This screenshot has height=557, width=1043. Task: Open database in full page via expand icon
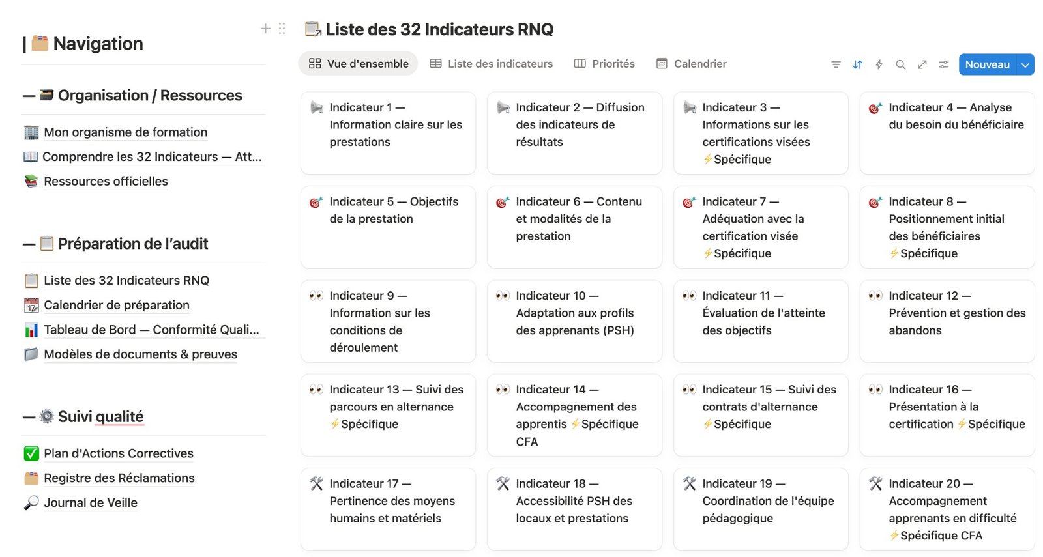(922, 64)
